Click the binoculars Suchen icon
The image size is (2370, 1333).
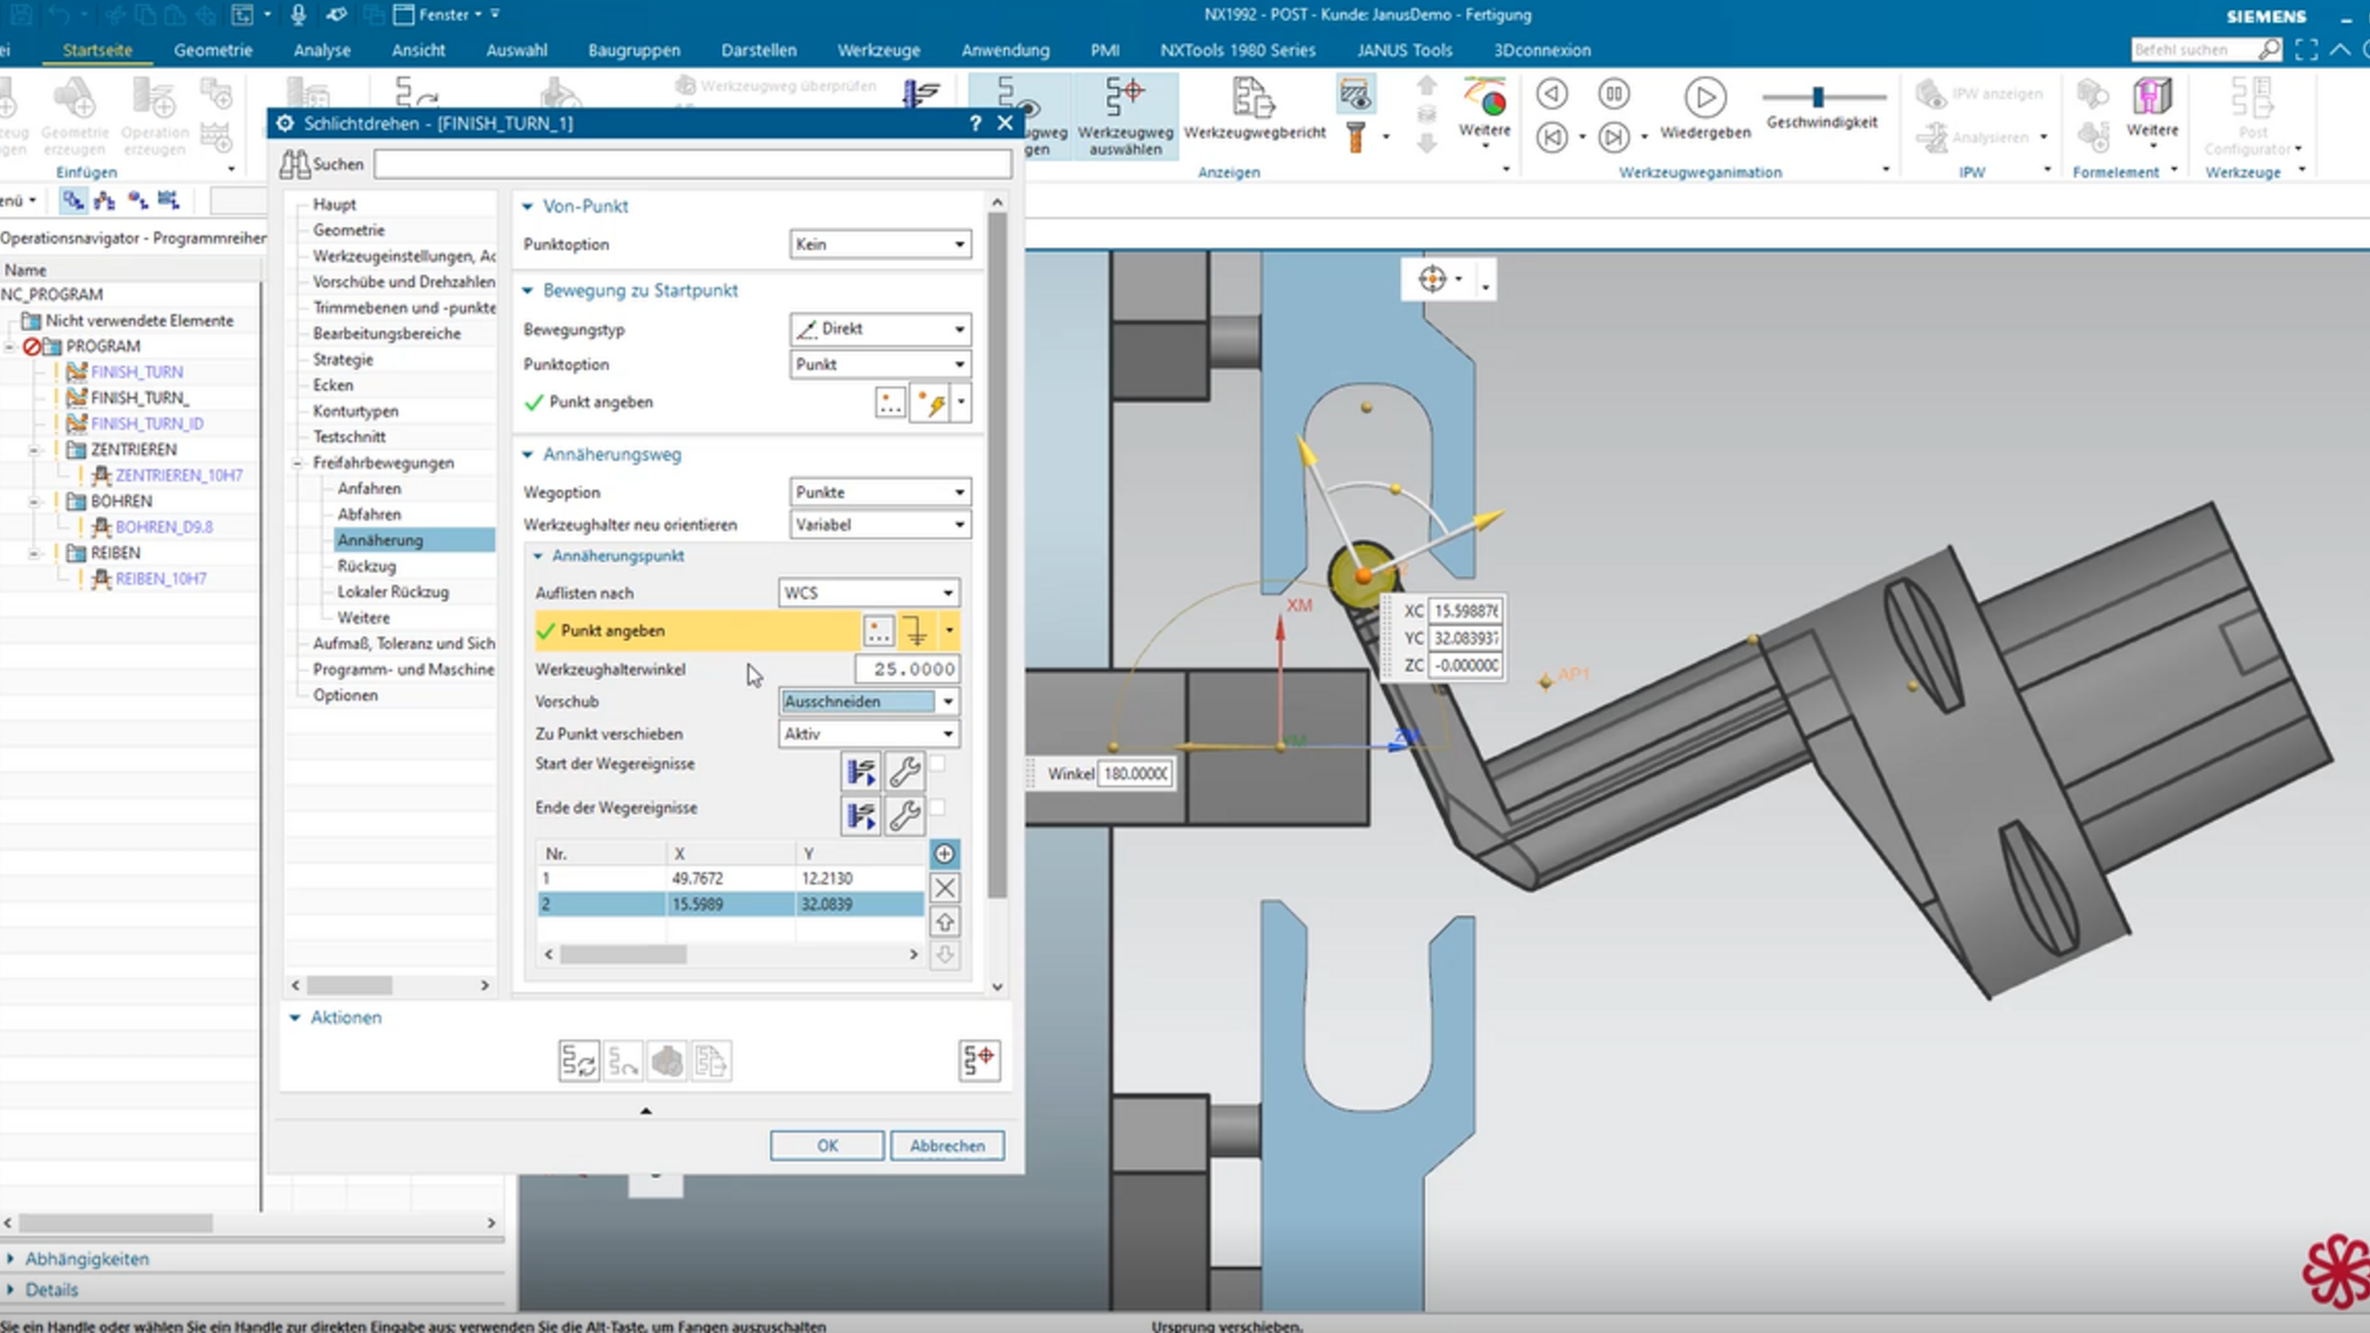click(294, 164)
